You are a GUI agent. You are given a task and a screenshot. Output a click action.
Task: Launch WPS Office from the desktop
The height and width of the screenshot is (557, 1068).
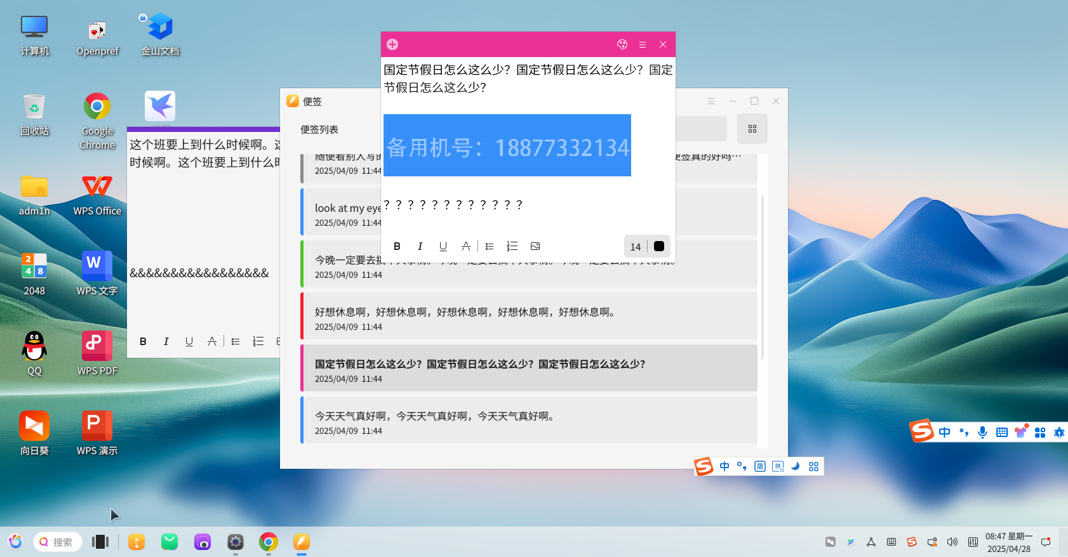[x=97, y=195]
